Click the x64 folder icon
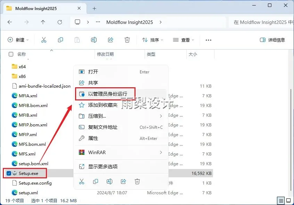294x205 pixels. pyautogui.click(x=15, y=66)
